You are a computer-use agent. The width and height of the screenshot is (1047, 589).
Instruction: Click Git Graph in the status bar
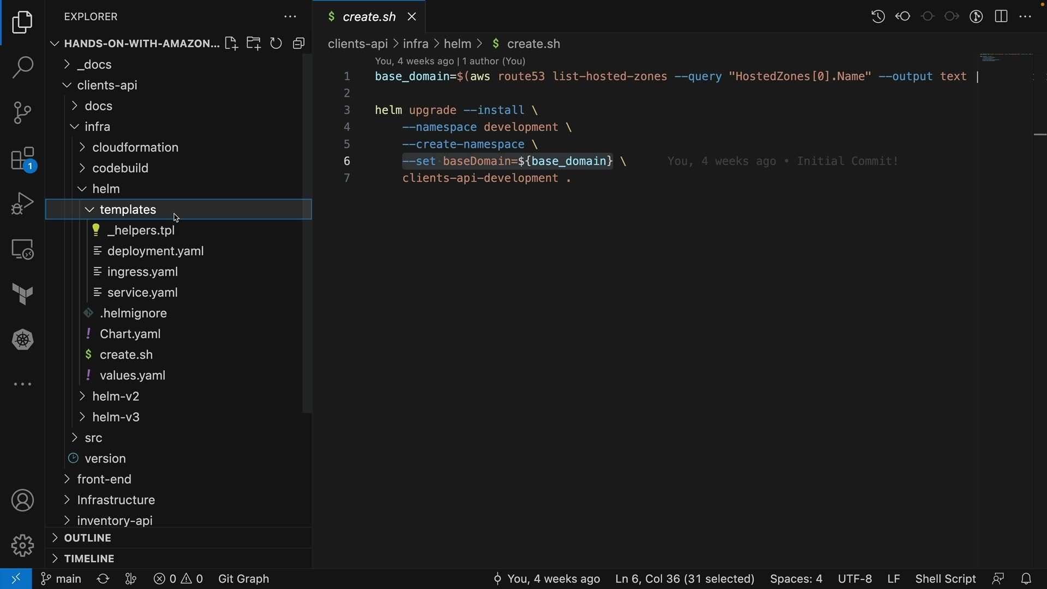coord(243,579)
